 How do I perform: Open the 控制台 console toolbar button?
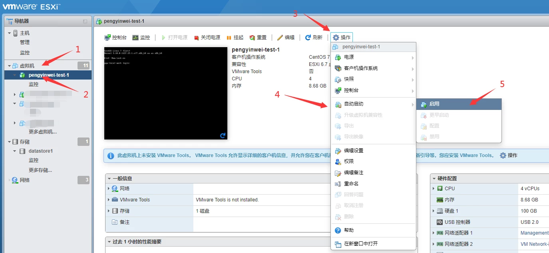115,38
